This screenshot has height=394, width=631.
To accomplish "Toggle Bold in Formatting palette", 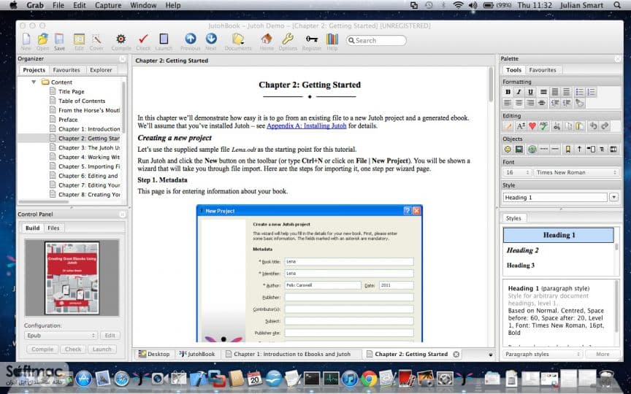I will click(508, 92).
